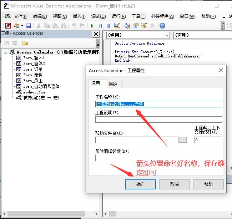Image resolution: width=232 pixels, height=219 pixels.
Task: Click the Cut scissors icon
Action: pos(39,26)
